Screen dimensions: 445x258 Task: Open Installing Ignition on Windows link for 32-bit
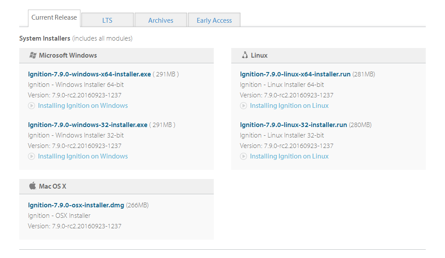coord(83,156)
